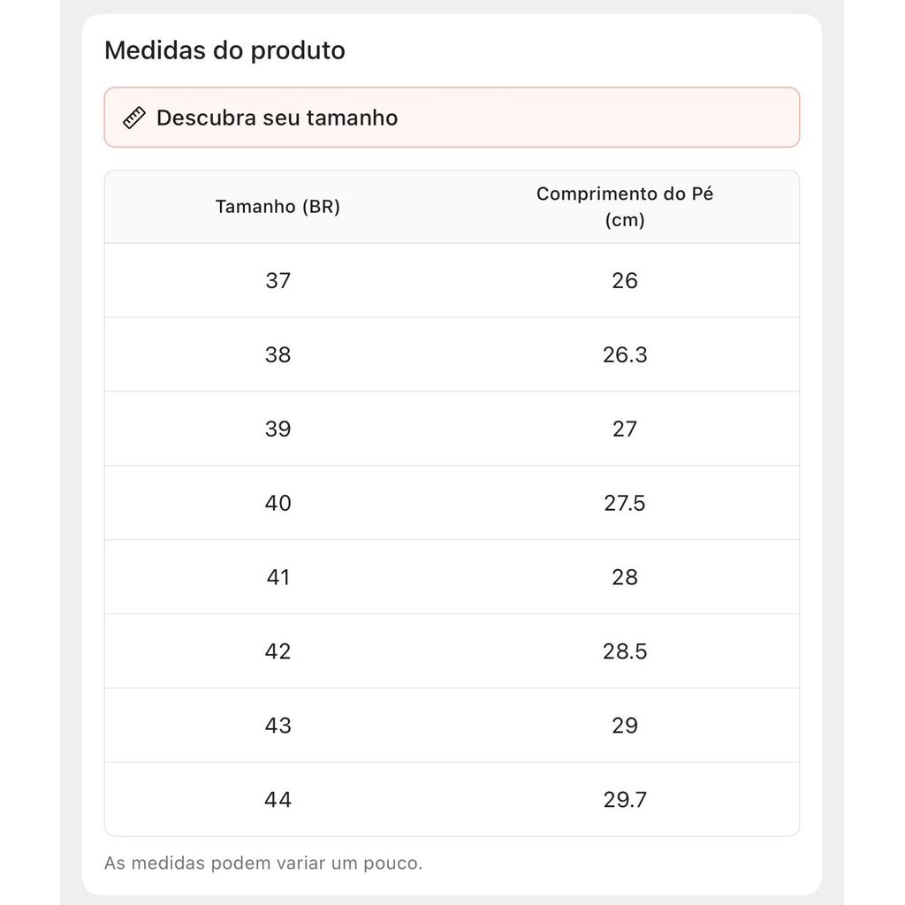Click the ruler icon in the banner
905x905 pixels.
[x=134, y=118]
